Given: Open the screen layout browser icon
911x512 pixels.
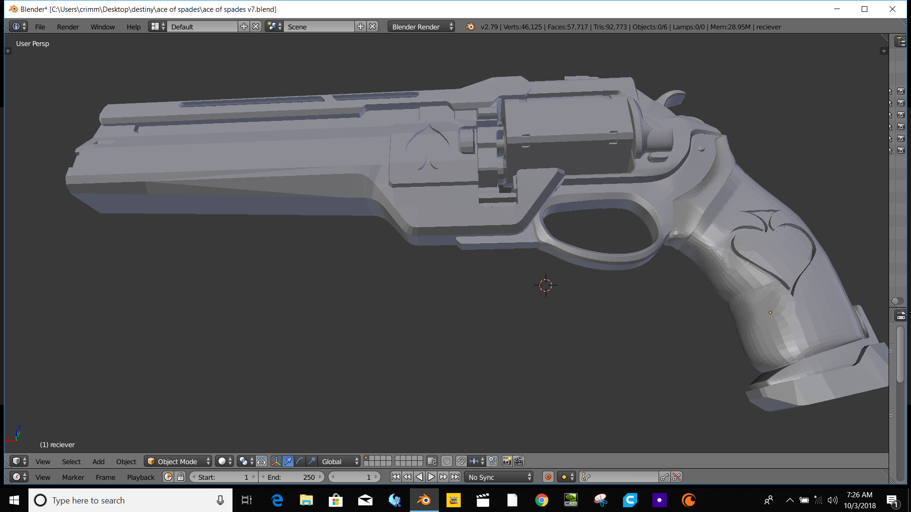Looking at the screenshot, I should tap(158, 27).
